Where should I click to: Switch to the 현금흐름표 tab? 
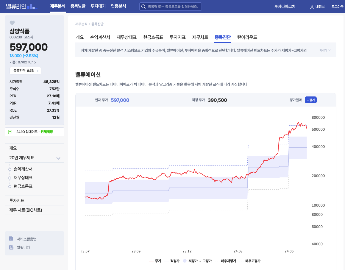tap(153, 37)
